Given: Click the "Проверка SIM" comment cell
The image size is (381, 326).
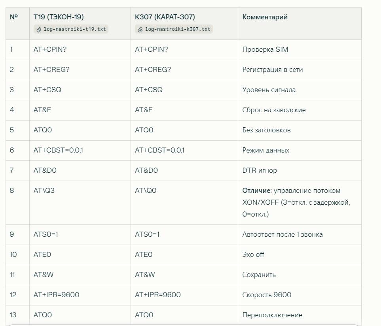Looking at the screenshot, I should coord(265,49).
